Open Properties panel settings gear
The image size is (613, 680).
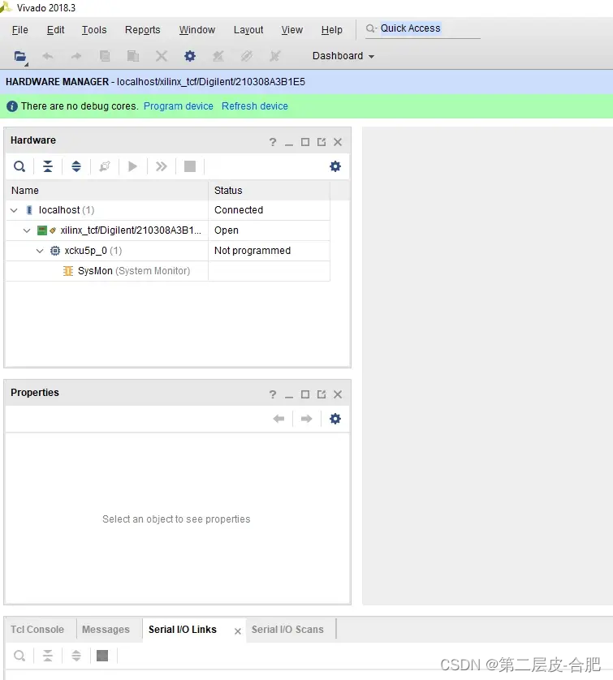[x=335, y=419]
